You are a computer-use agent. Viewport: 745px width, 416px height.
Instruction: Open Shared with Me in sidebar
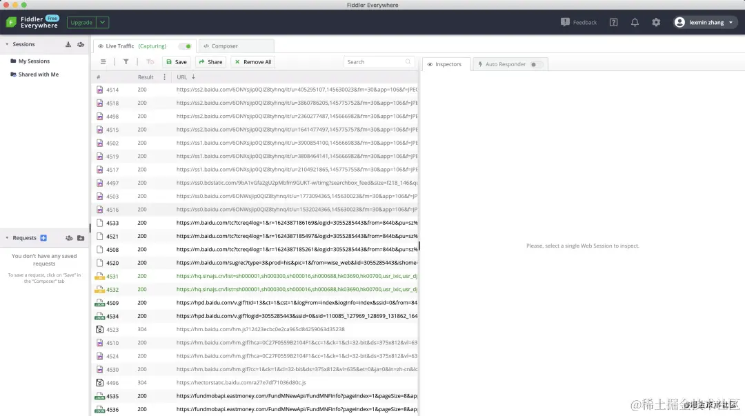(39, 75)
